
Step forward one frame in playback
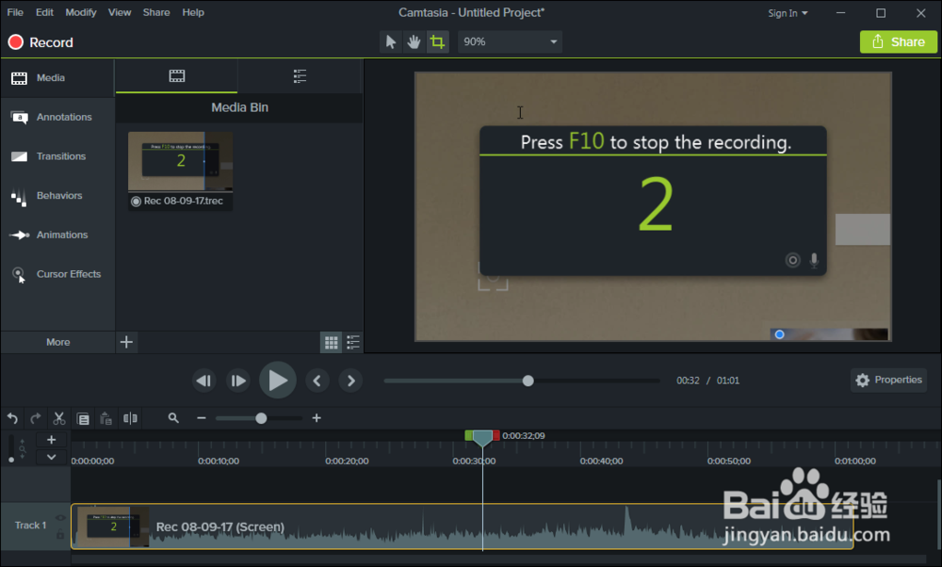(x=238, y=381)
